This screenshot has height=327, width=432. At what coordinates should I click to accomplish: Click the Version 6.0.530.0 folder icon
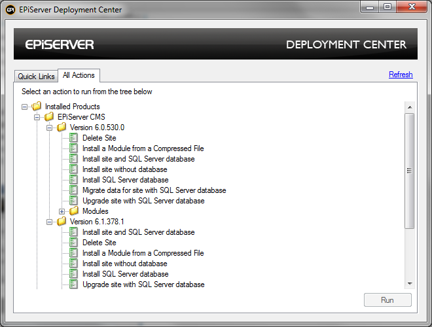(62, 128)
